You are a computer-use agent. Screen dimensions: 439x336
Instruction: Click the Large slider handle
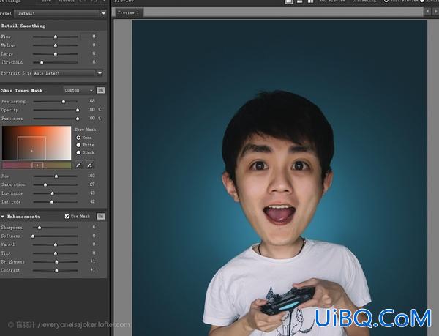point(56,54)
